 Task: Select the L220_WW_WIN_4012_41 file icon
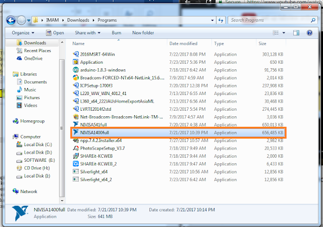[x=76, y=93]
